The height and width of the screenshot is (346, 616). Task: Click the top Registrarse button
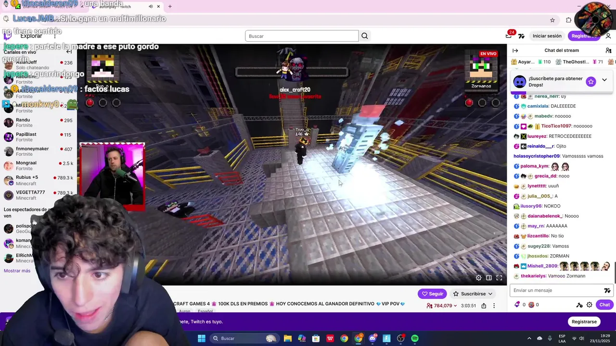(584, 36)
